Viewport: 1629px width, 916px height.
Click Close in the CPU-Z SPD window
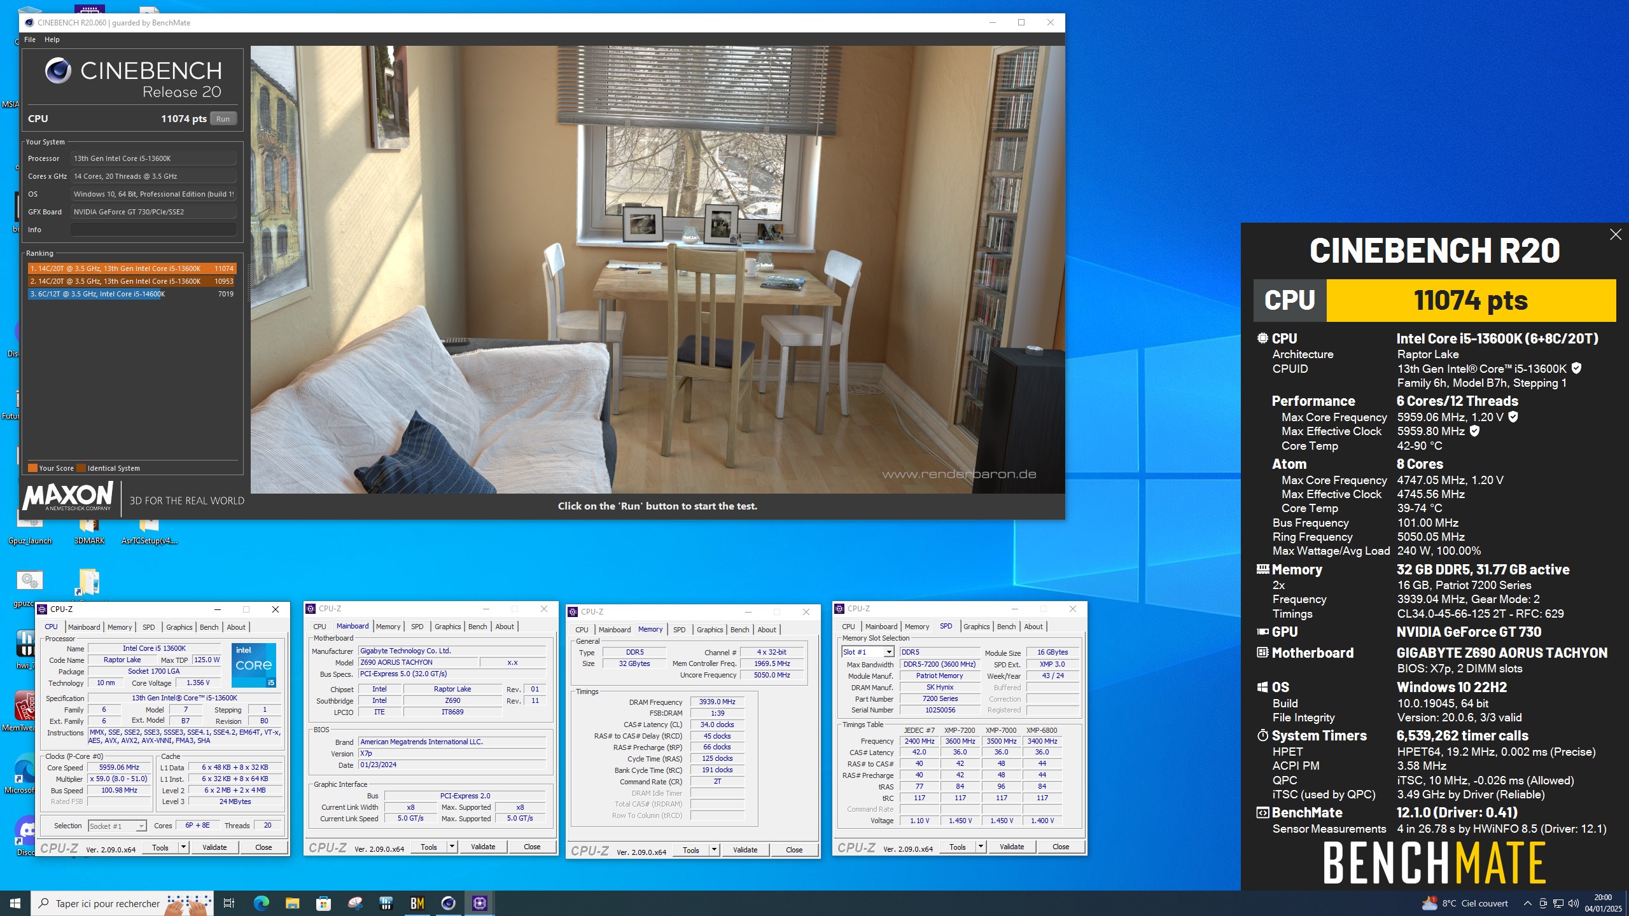pos(1061,847)
